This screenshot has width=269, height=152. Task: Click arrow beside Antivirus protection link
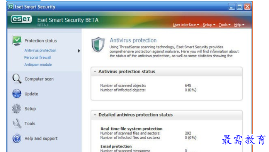[79, 51]
